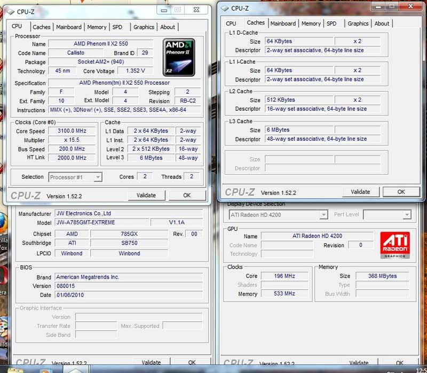This screenshot has width=427, height=373.
Task: Click the BIOS version '080015'
Action: click(129, 286)
